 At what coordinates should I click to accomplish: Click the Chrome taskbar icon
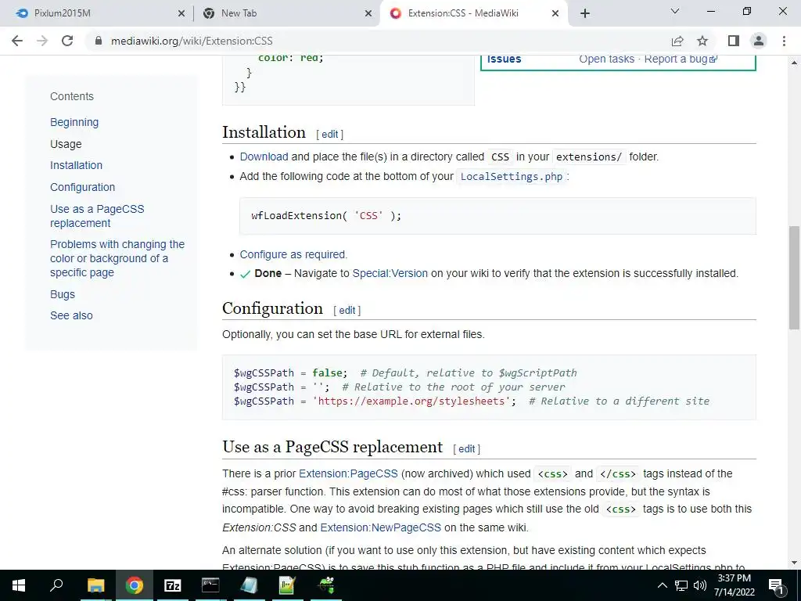click(x=134, y=585)
